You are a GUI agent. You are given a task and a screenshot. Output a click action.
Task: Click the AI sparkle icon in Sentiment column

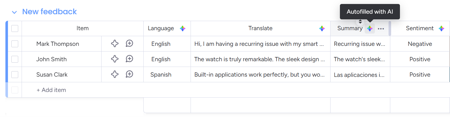(x=441, y=28)
